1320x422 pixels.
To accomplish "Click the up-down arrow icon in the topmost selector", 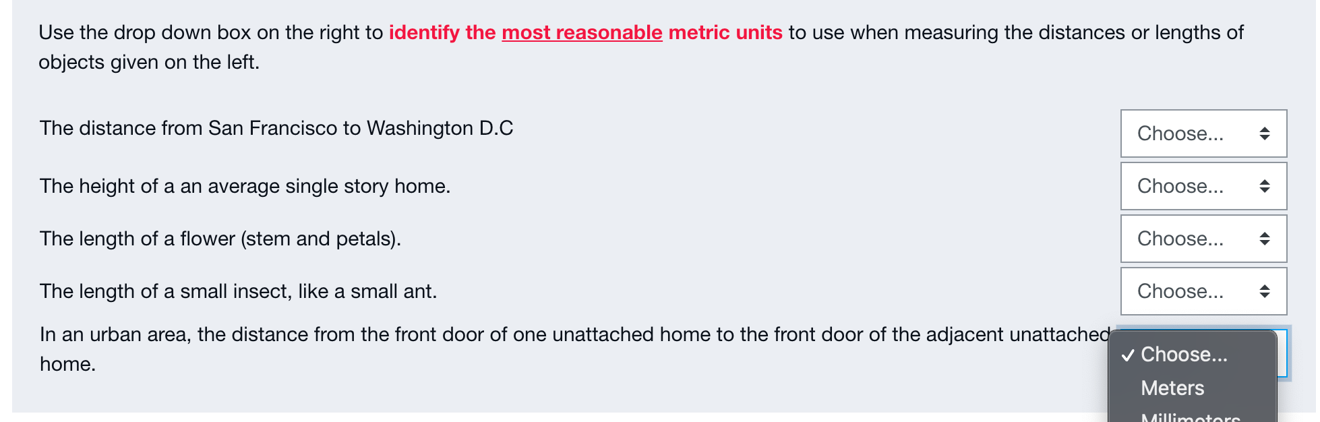I will [1264, 133].
